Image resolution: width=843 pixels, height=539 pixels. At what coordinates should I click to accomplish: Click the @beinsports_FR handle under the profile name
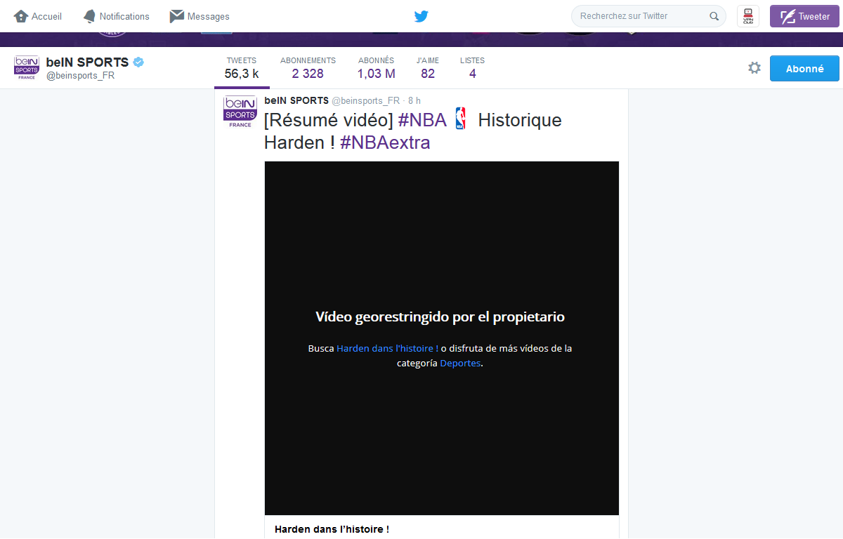tap(80, 75)
